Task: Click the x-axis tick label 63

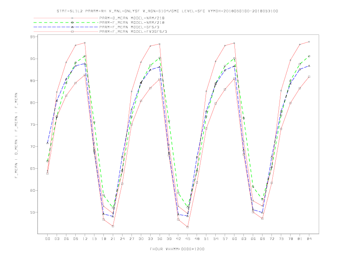Action: (x=244, y=239)
